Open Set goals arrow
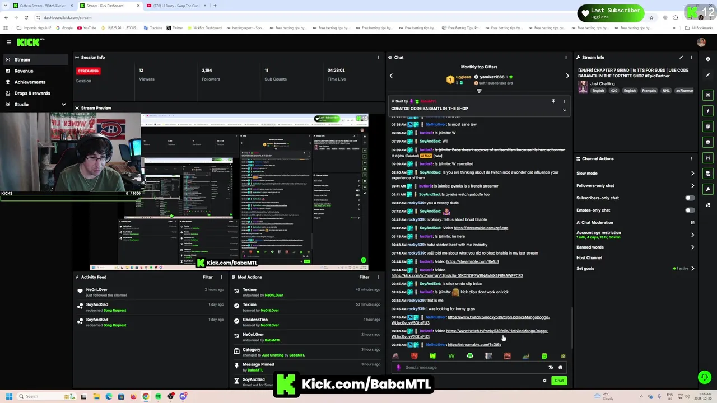Image resolution: width=717 pixels, height=403 pixels. (x=693, y=269)
